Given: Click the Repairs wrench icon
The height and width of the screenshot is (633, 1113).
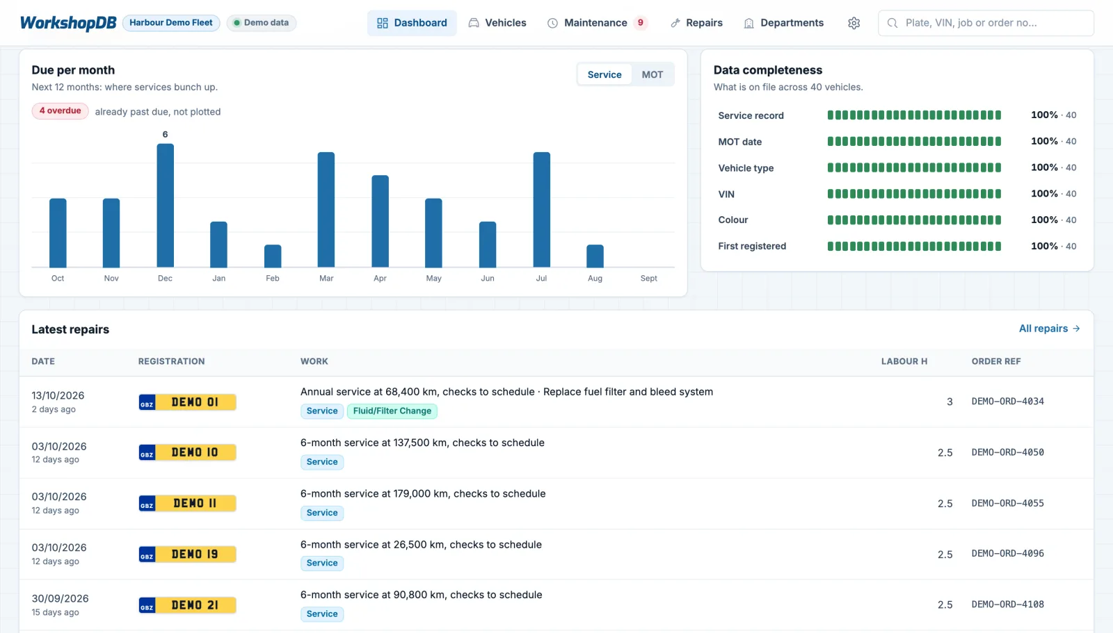Looking at the screenshot, I should tap(675, 23).
